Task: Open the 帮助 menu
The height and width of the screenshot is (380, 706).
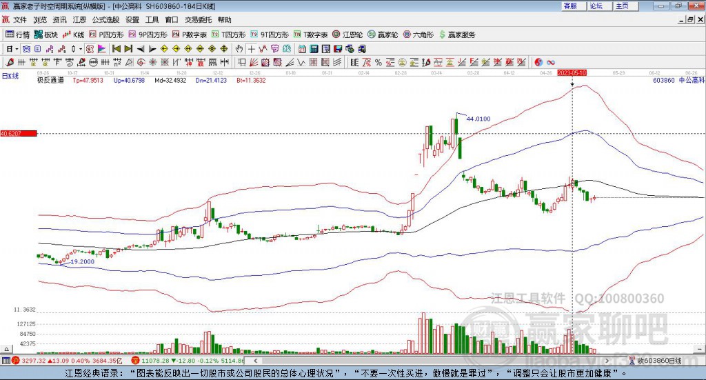Action: click(x=224, y=20)
